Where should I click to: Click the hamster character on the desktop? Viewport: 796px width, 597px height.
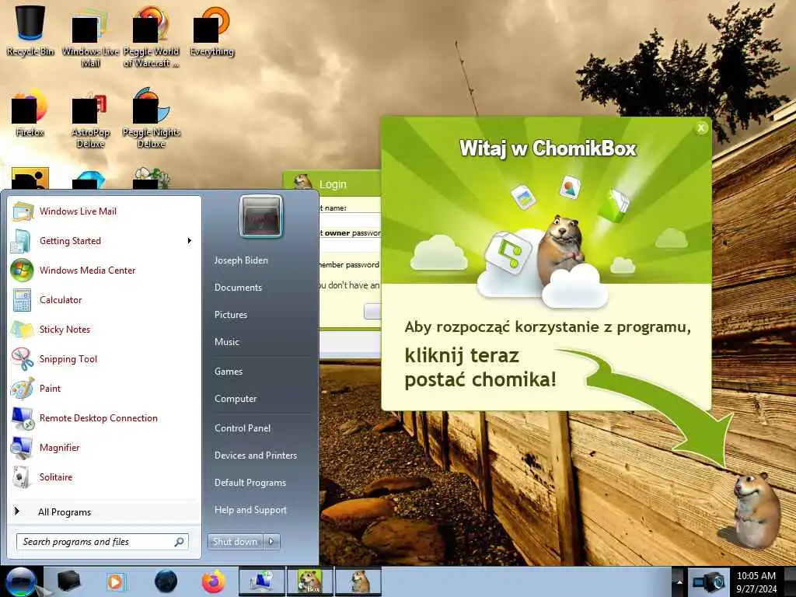755,509
